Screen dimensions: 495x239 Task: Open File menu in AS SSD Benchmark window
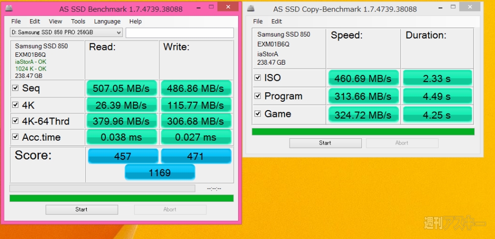pyautogui.click(x=16, y=21)
